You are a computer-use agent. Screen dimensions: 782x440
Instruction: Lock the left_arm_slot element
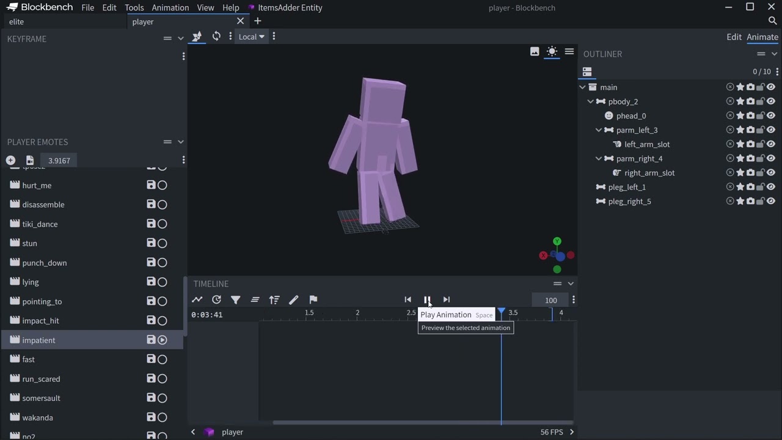click(761, 144)
